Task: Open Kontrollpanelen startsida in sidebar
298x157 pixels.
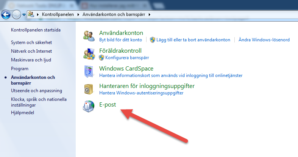Action: [x=36, y=30]
